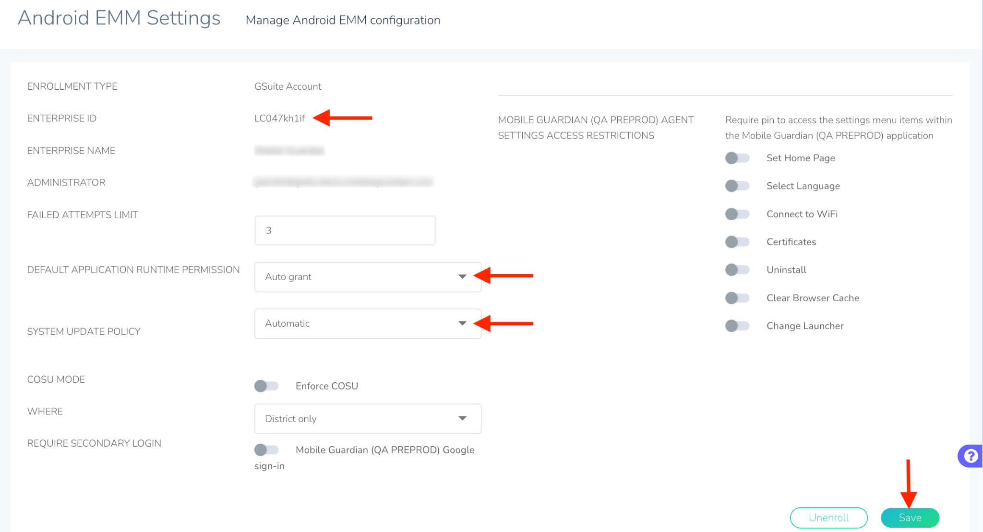Click the dropdown arrow beside Auto grant
Image resolution: width=983 pixels, height=532 pixels.
point(462,277)
